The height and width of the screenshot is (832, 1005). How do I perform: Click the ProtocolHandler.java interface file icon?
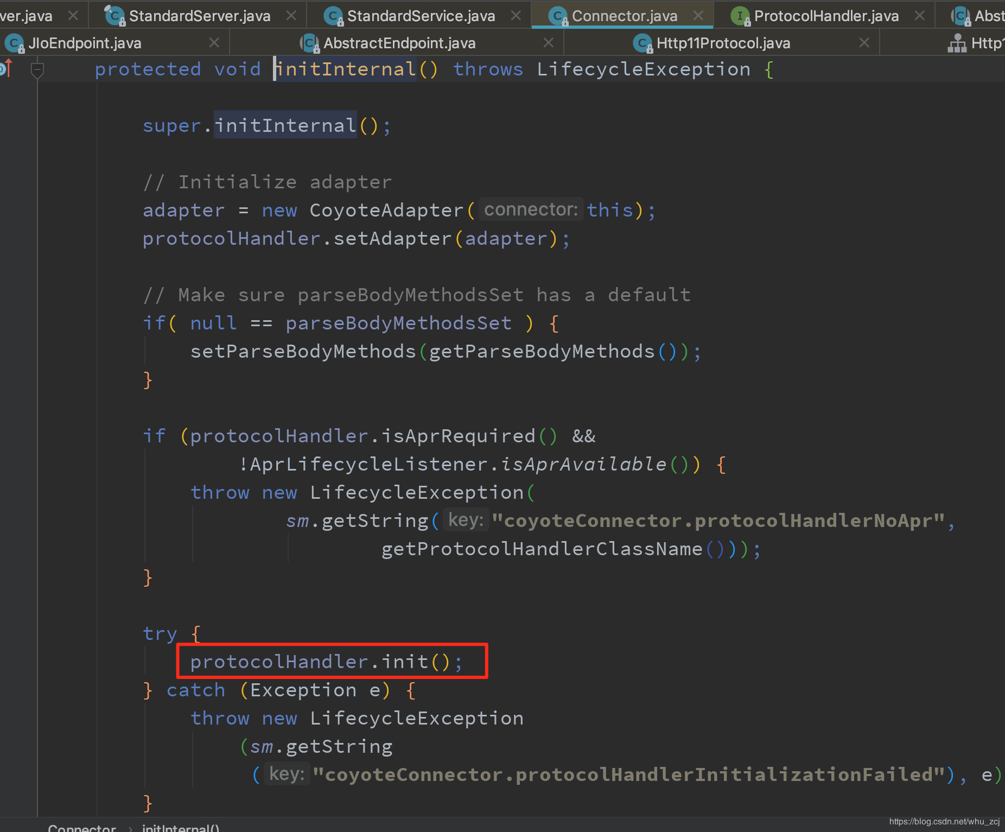[741, 16]
